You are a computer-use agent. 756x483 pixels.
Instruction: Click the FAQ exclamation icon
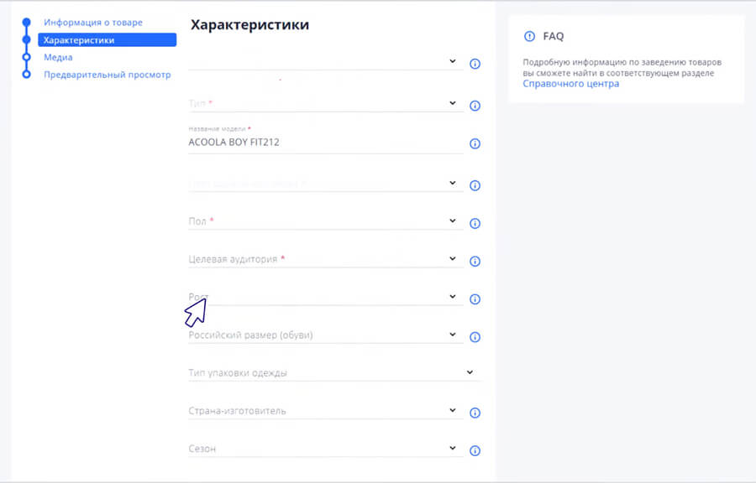530,37
